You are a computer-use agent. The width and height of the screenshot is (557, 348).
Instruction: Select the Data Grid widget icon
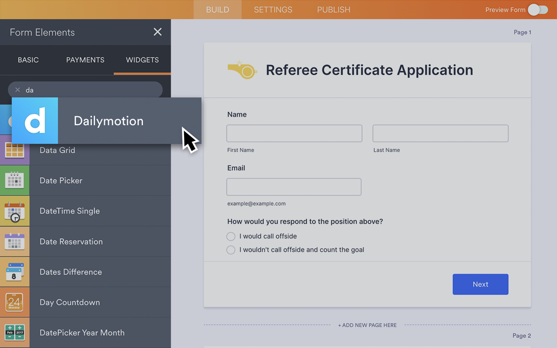15,150
